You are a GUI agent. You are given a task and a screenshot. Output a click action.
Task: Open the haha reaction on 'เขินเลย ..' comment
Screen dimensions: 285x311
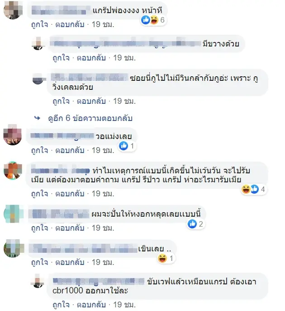coord(162,258)
